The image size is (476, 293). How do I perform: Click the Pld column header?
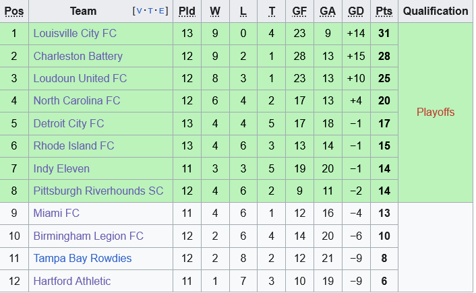click(187, 11)
